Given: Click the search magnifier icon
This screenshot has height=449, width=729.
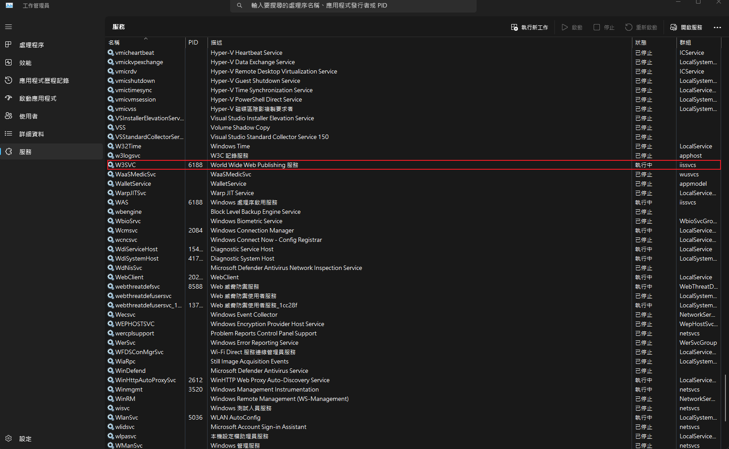Looking at the screenshot, I should [240, 5].
